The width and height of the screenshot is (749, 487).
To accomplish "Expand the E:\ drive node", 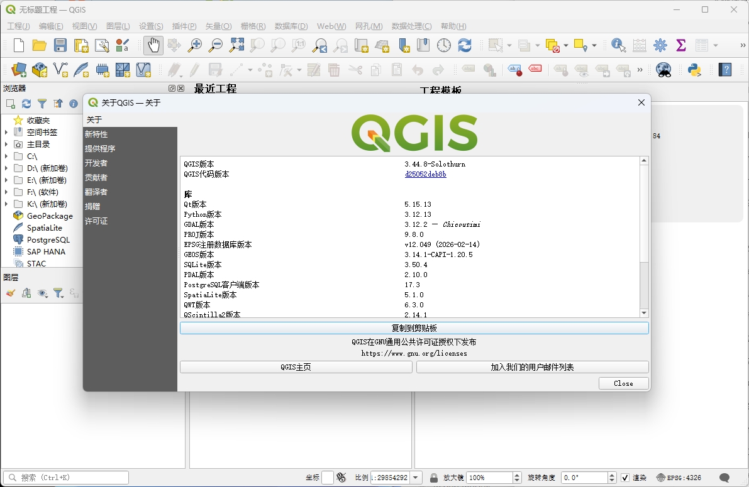I will (6, 180).
